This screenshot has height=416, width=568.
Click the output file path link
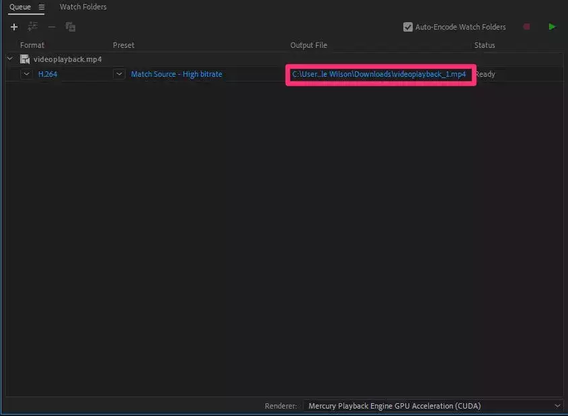click(x=379, y=74)
